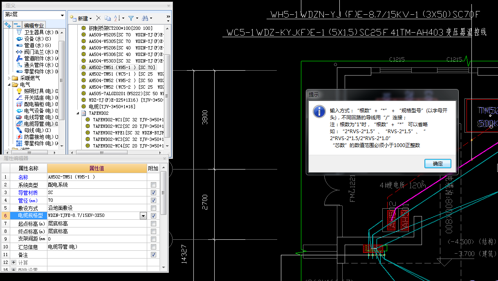Select 阀门法兰(水) tree item

38,52
